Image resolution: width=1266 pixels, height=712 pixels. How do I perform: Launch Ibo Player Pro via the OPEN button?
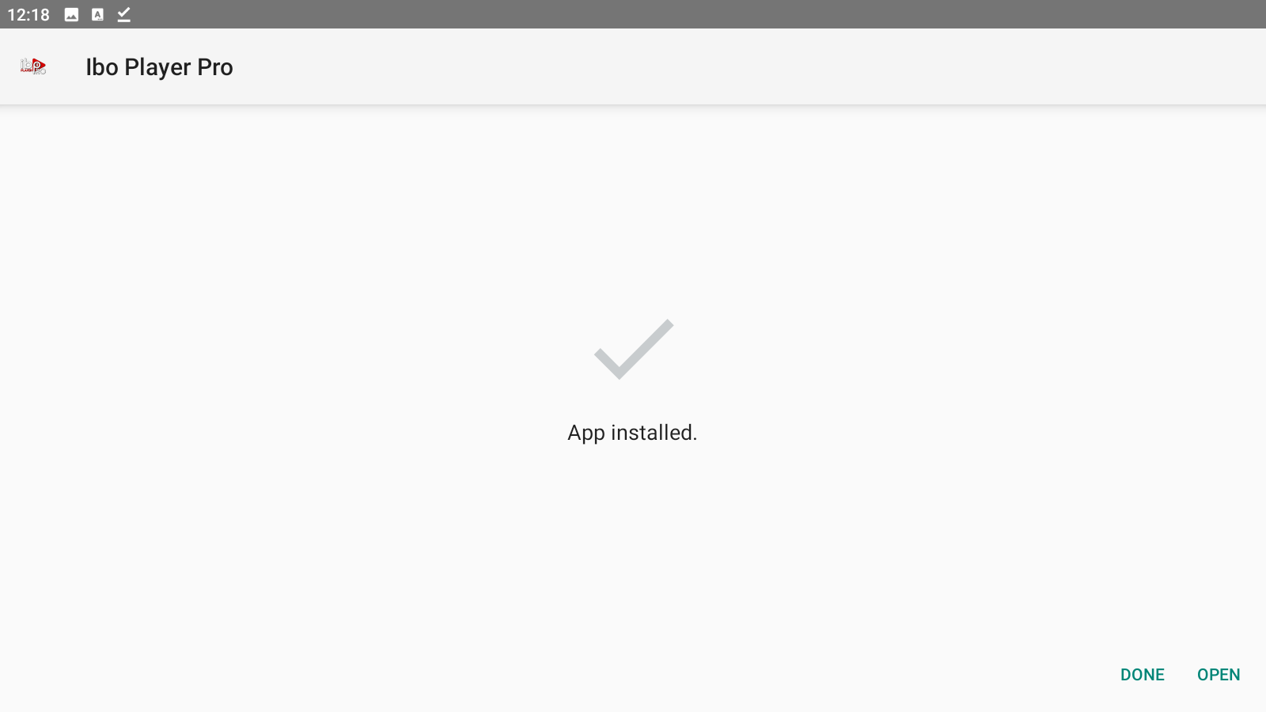pos(1219,675)
